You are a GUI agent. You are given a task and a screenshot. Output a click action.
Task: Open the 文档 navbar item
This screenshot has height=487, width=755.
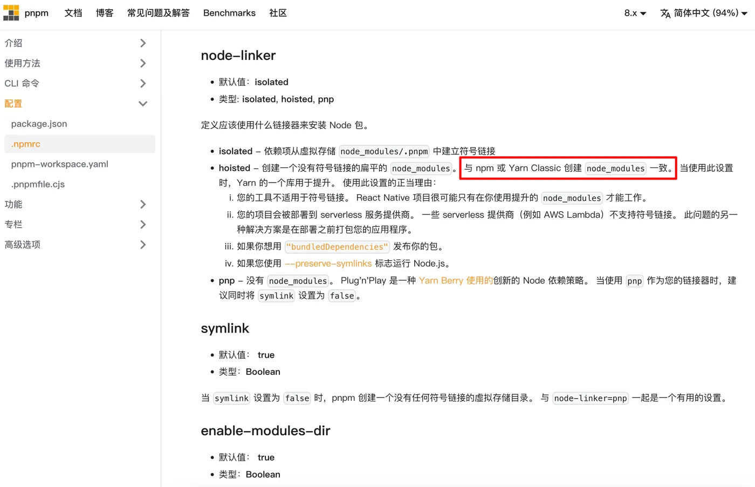pyautogui.click(x=73, y=13)
